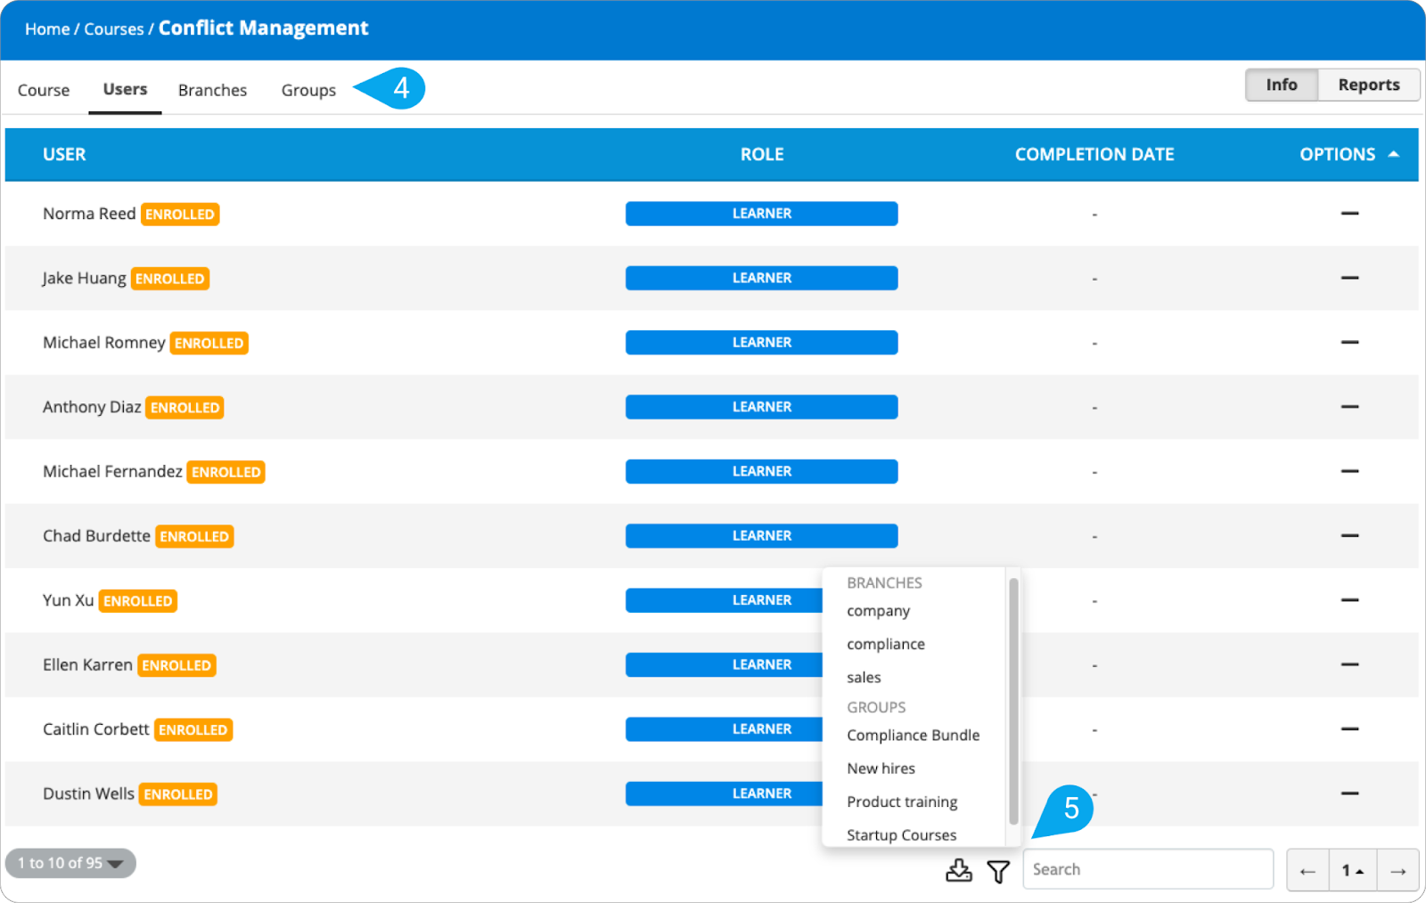Open the page number 1 dropdown

pyautogui.click(x=1352, y=871)
